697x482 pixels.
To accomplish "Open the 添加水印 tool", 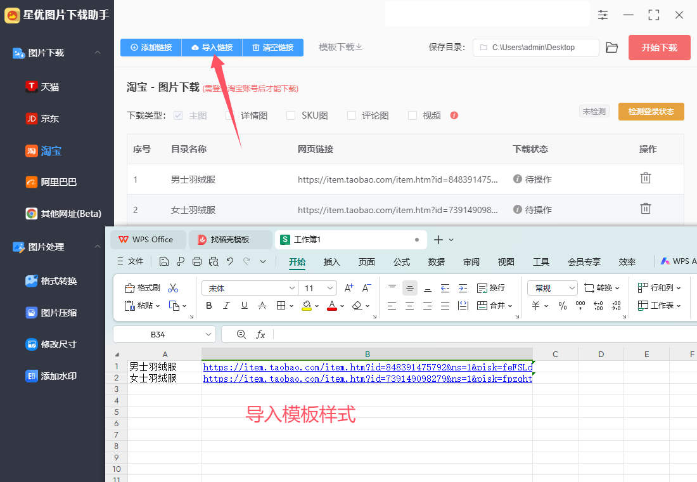I will (51, 376).
